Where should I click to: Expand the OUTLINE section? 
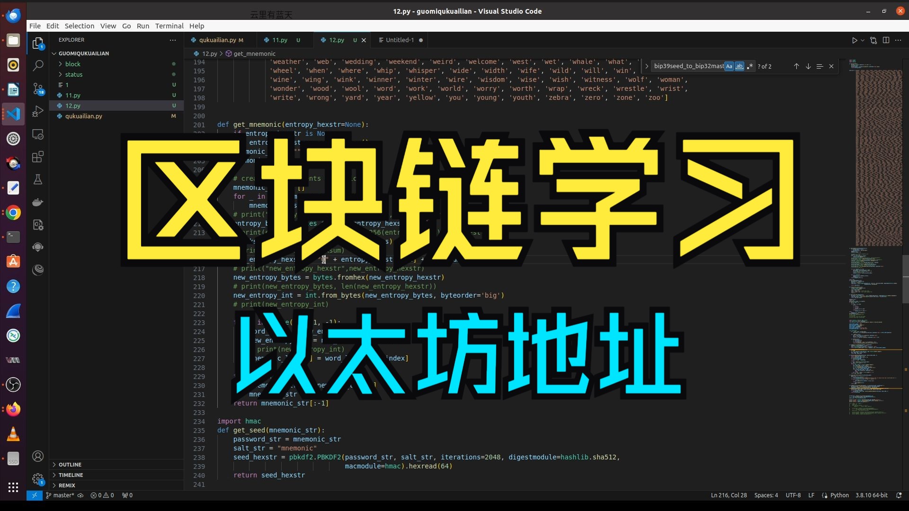(70, 465)
